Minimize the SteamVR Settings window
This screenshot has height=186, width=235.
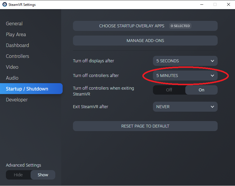pos(202,4)
